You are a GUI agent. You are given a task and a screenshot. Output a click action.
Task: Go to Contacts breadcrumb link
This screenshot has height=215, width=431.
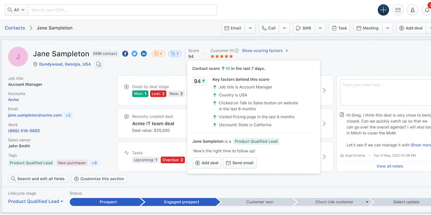[x=15, y=28]
